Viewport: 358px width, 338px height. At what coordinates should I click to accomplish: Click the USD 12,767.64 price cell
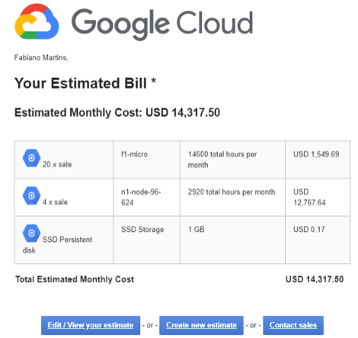pyautogui.click(x=318, y=198)
